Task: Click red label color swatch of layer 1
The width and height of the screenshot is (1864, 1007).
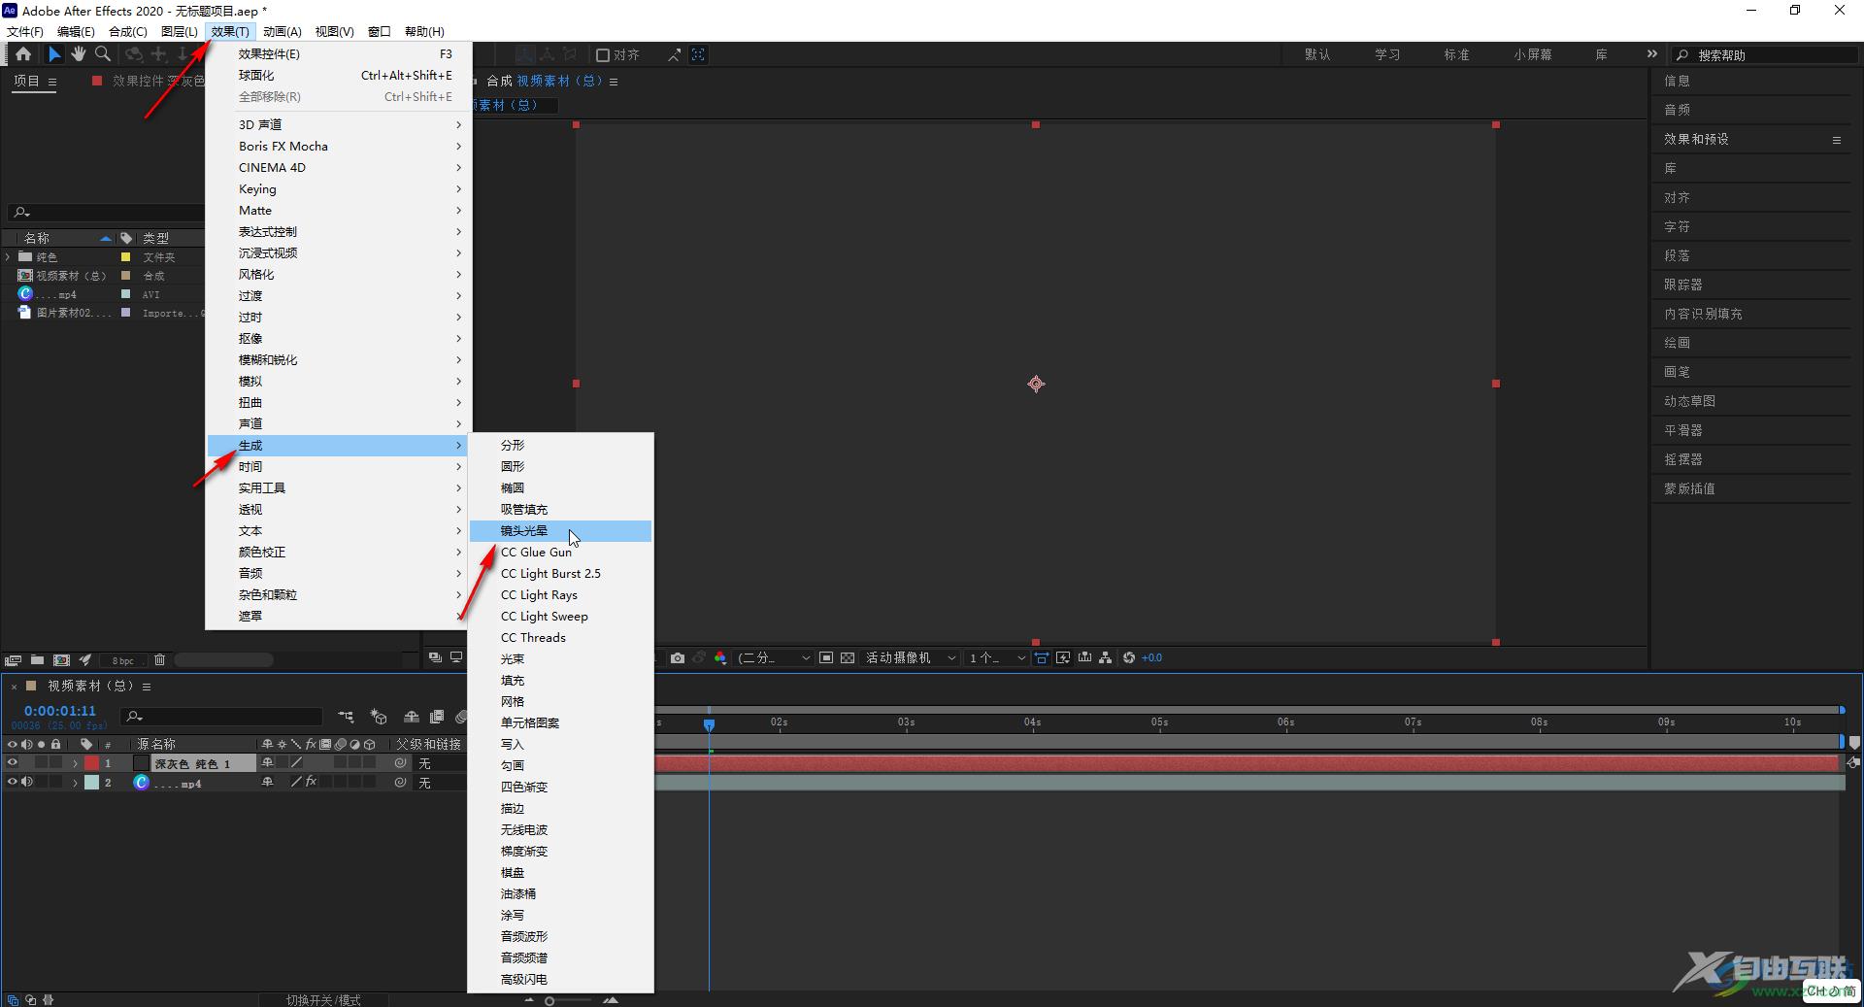Action: [91, 764]
